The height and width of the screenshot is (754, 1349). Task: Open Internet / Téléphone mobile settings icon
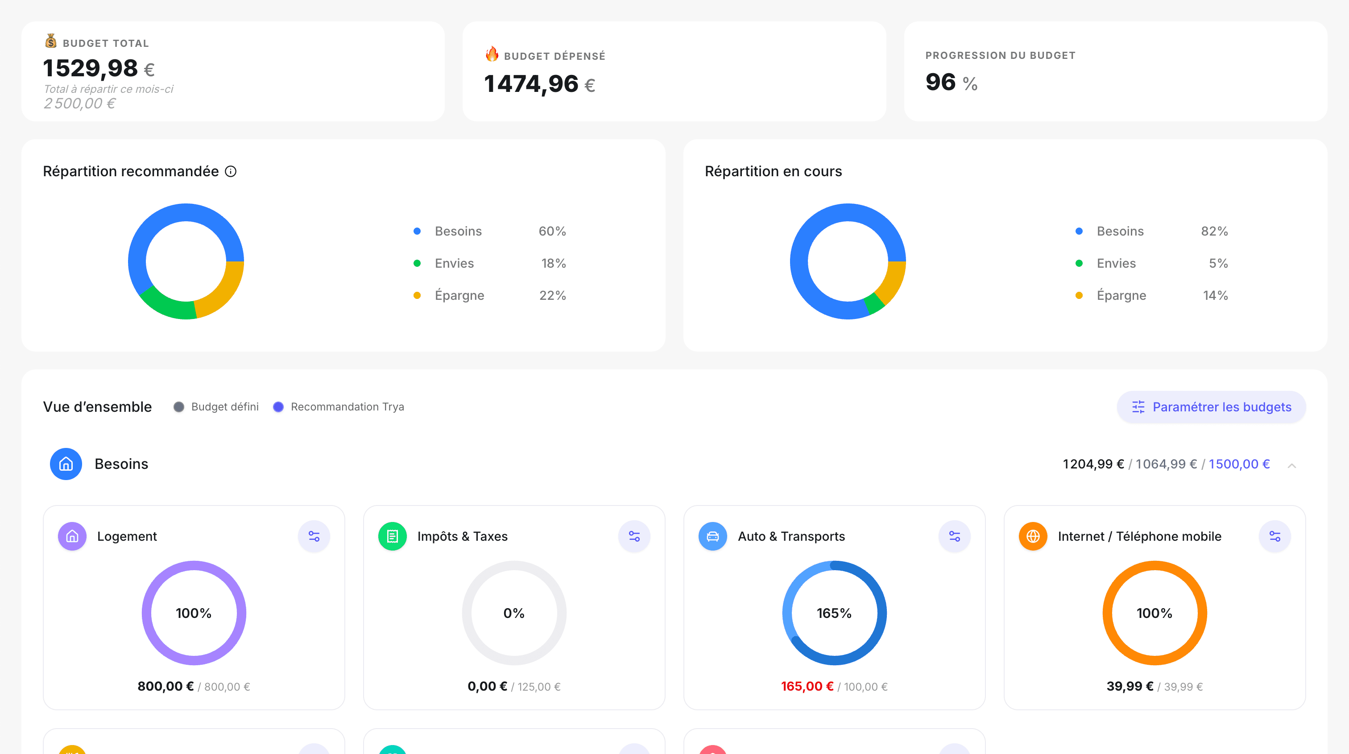1275,536
